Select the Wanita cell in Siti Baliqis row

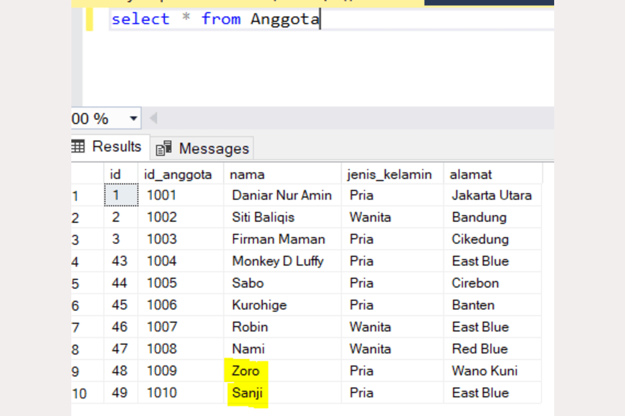[370, 217]
